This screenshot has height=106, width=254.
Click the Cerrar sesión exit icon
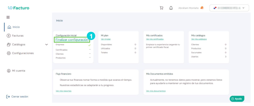pos(8,97)
